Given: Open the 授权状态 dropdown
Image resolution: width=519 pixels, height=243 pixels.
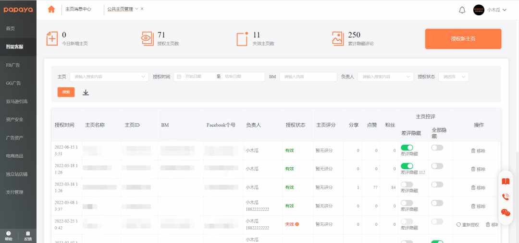Looking at the screenshot, I should pos(454,77).
